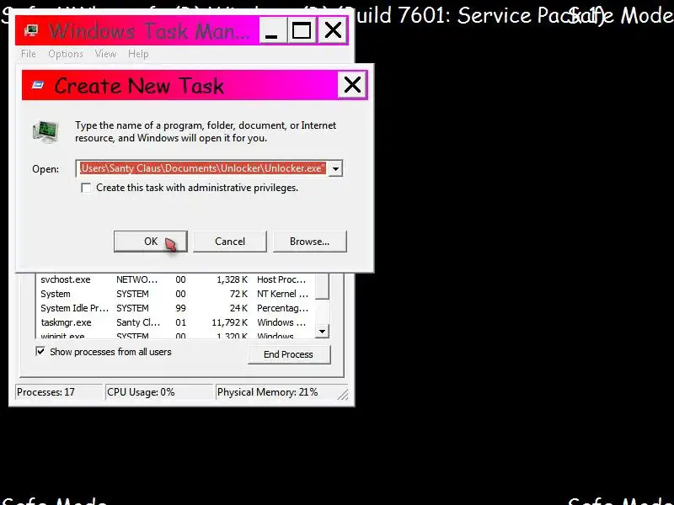Image resolution: width=674 pixels, height=505 pixels.
Task: Click the Percentag... description cell
Action: (282, 308)
